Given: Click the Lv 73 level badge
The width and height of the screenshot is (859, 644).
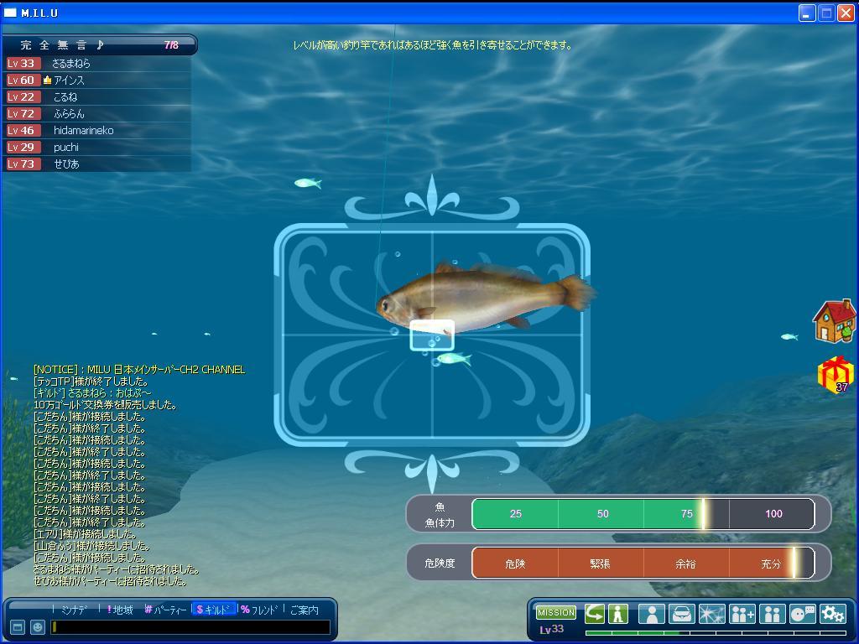Looking at the screenshot, I should click(22, 164).
